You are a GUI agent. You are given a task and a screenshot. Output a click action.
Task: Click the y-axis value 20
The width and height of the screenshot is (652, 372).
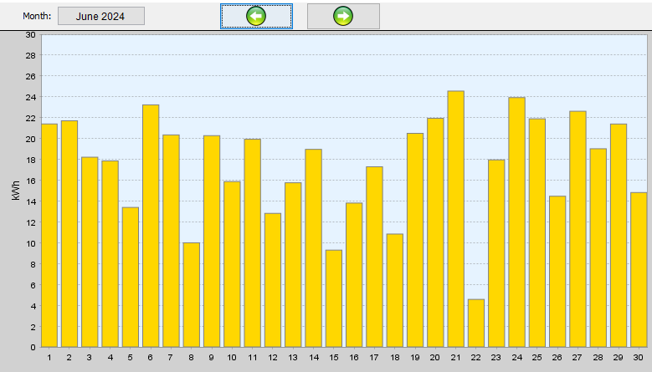[30, 139]
